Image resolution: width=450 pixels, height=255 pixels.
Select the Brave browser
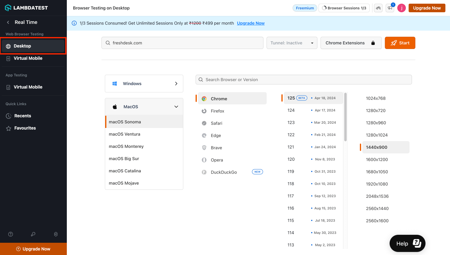click(216, 148)
